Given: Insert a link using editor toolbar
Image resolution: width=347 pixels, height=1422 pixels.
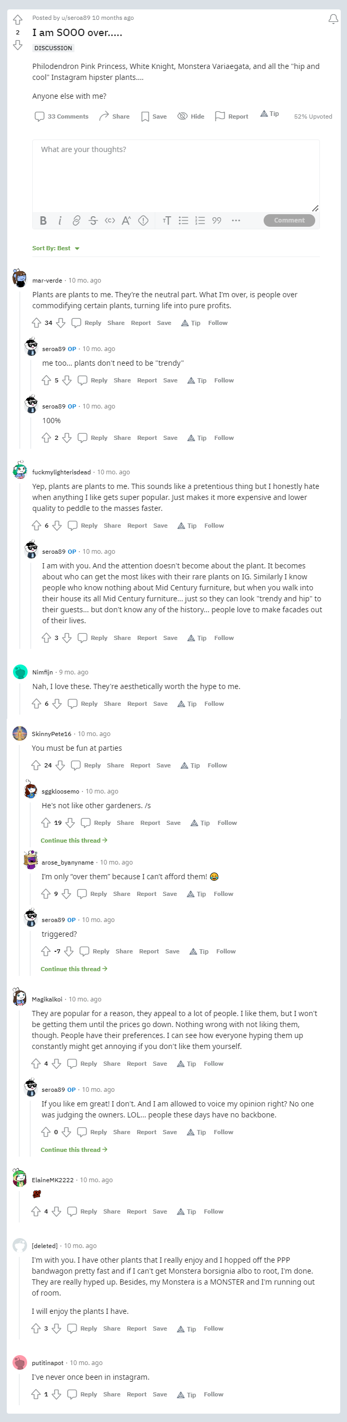Looking at the screenshot, I should click(x=77, y=220).
